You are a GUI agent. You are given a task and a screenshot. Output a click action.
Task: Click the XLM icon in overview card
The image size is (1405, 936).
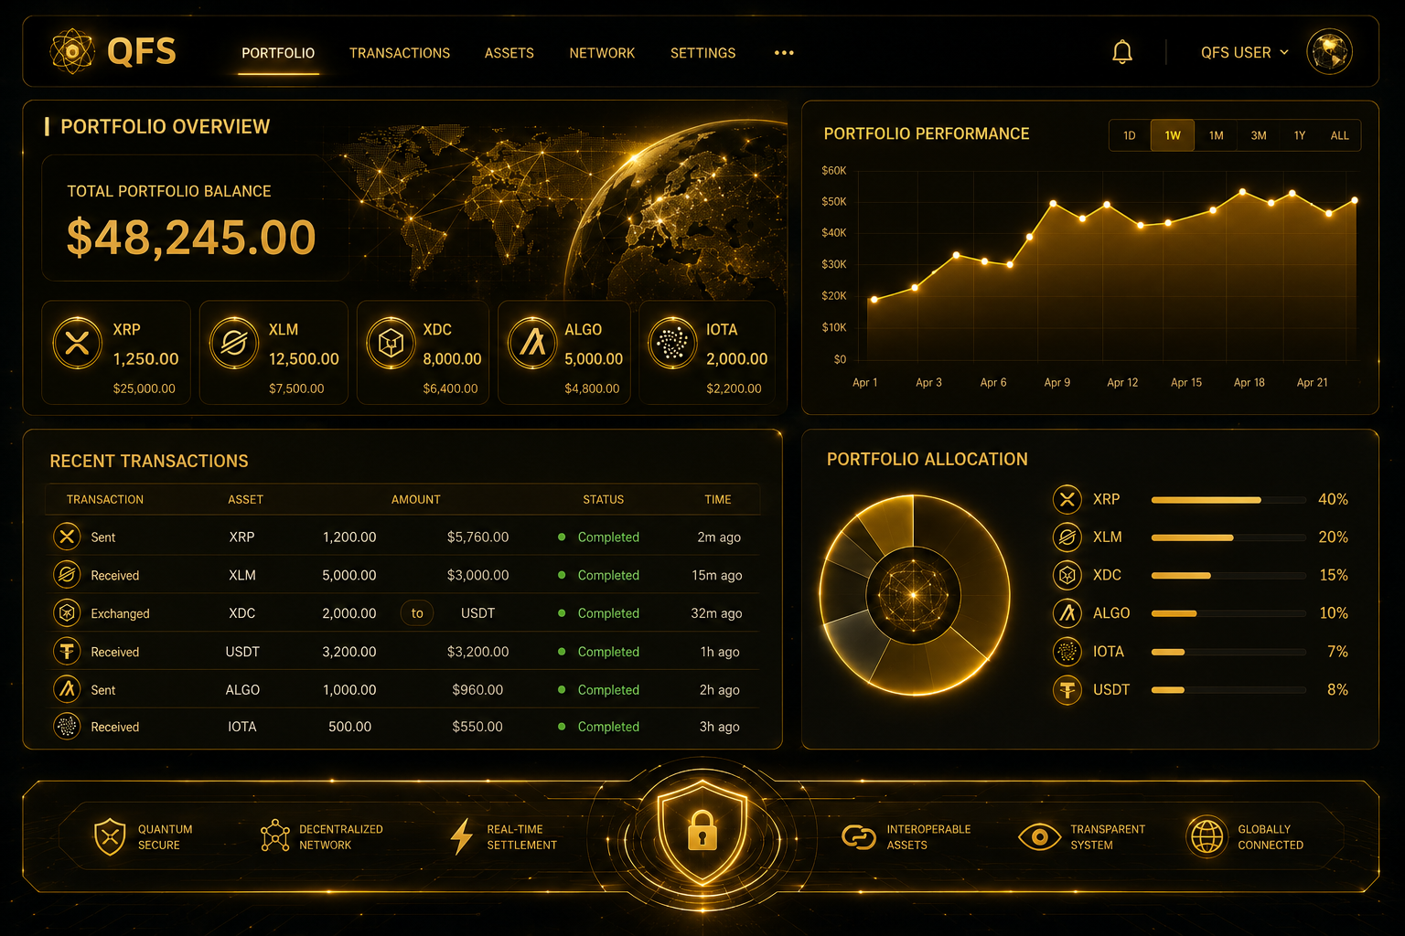[x=234, y=344]
